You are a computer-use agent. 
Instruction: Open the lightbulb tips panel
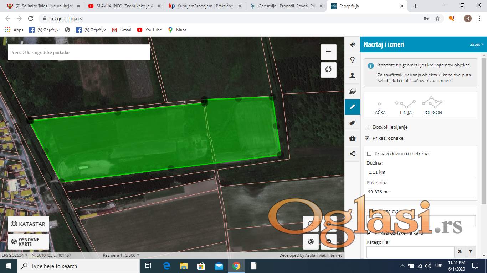[352, 60]
